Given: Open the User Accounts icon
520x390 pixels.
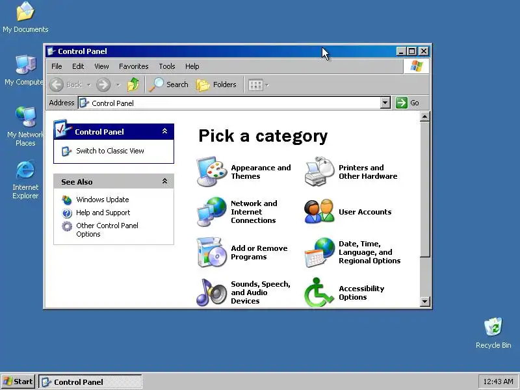Looking at the screenshot, I should 319,212.
